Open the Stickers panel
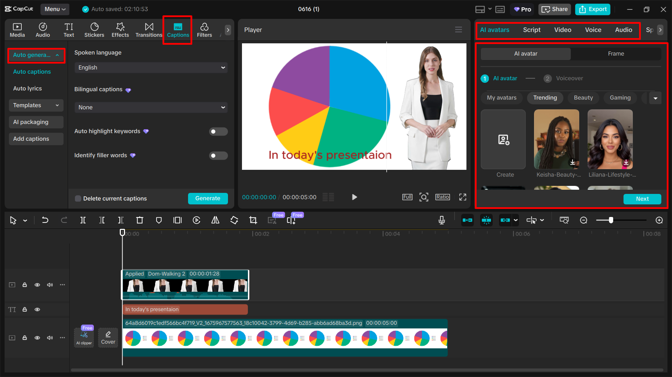The image size is (672, 377). point(94,30)
